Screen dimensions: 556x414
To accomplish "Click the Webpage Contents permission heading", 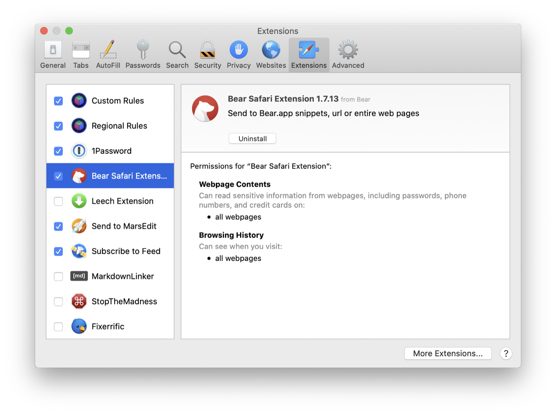I will coord(235,184).
